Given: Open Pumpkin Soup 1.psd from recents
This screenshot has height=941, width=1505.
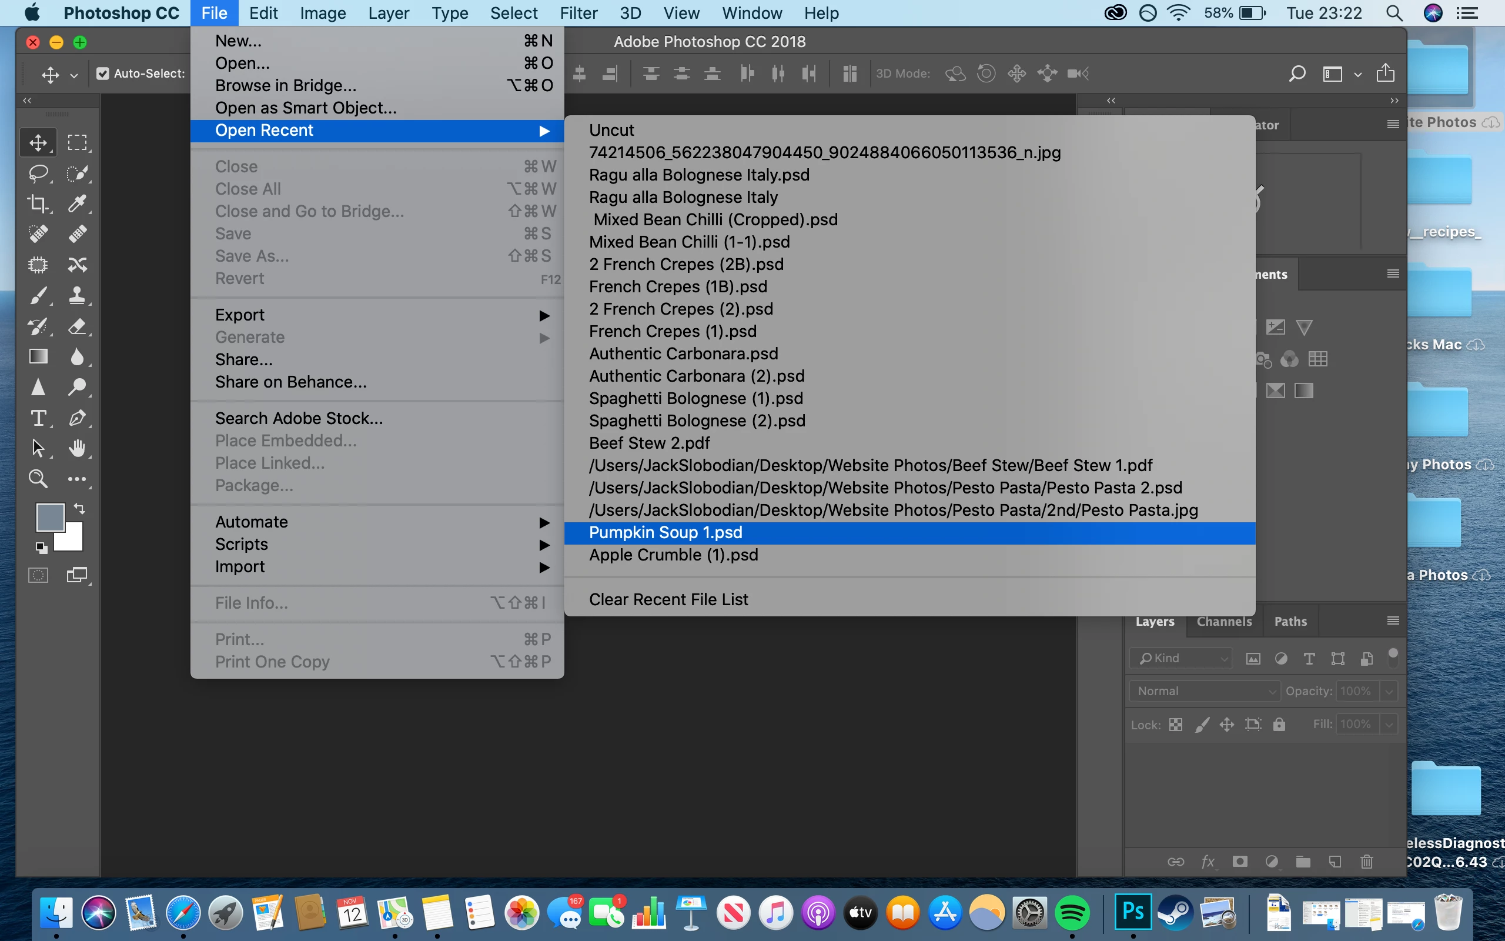Looking at the screenshot, I should point(665,533).
